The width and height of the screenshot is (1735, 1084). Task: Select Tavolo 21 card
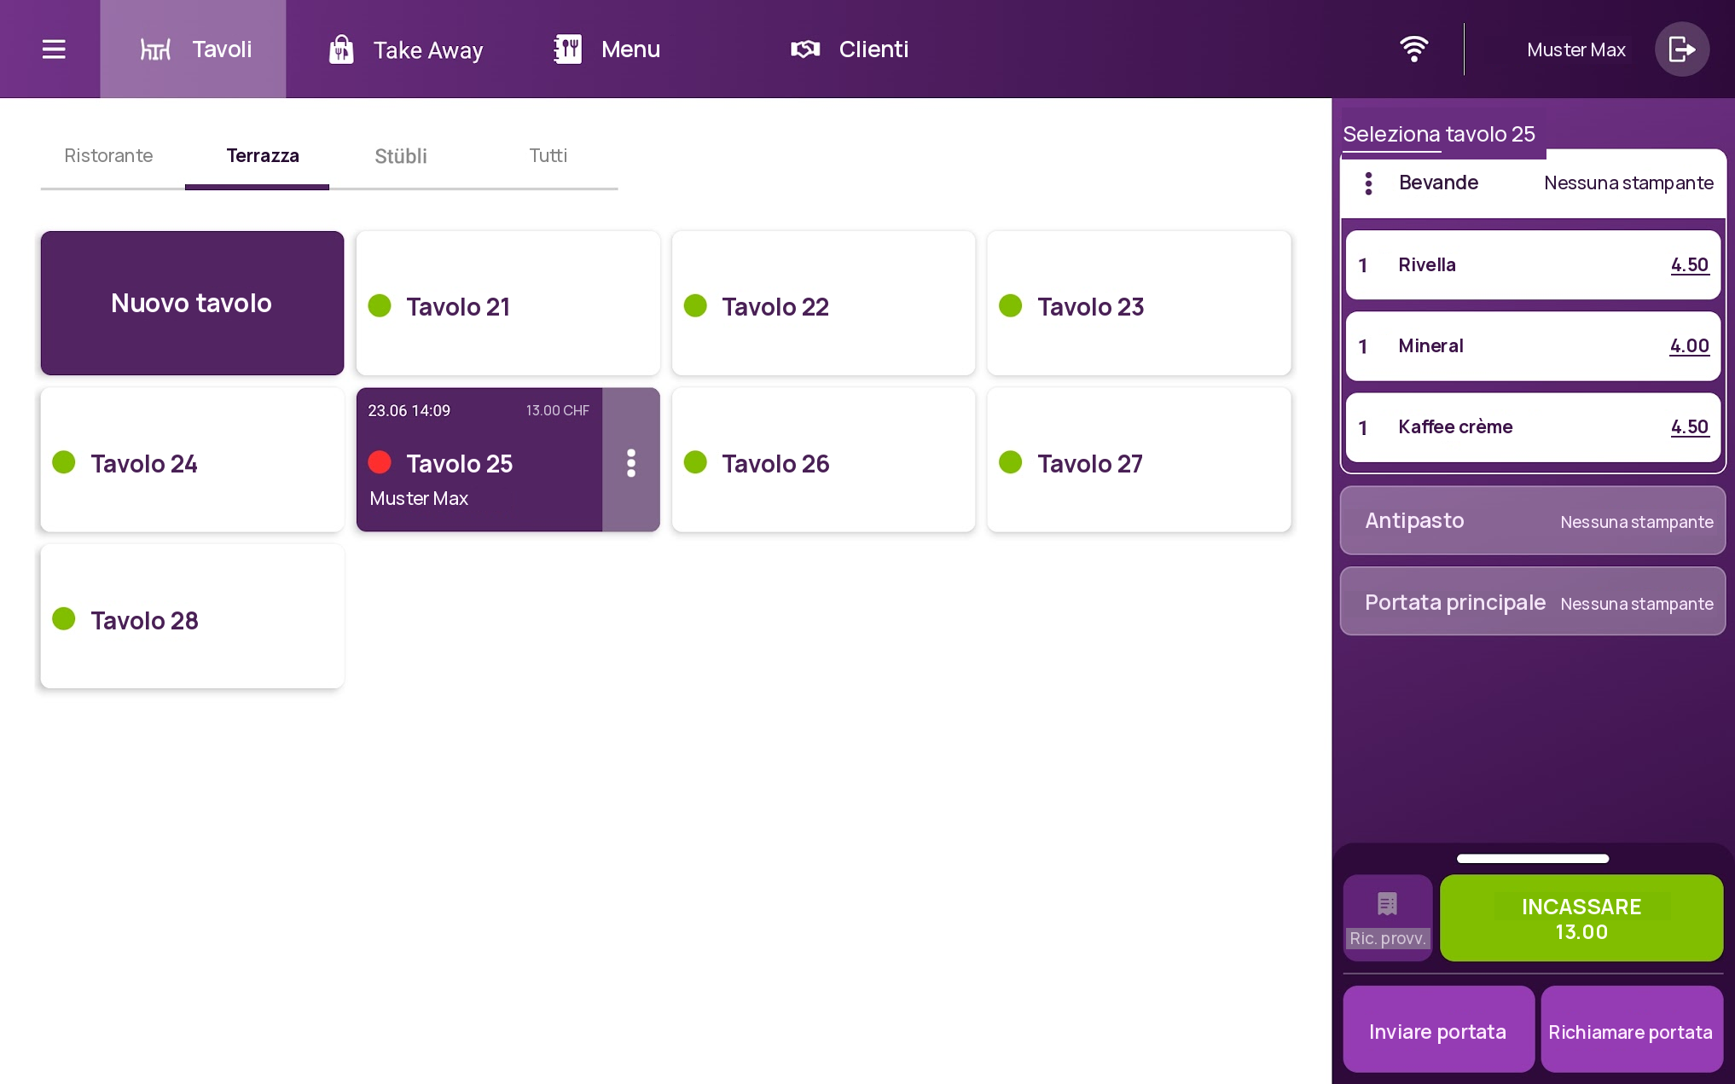[x=508, y=303]
